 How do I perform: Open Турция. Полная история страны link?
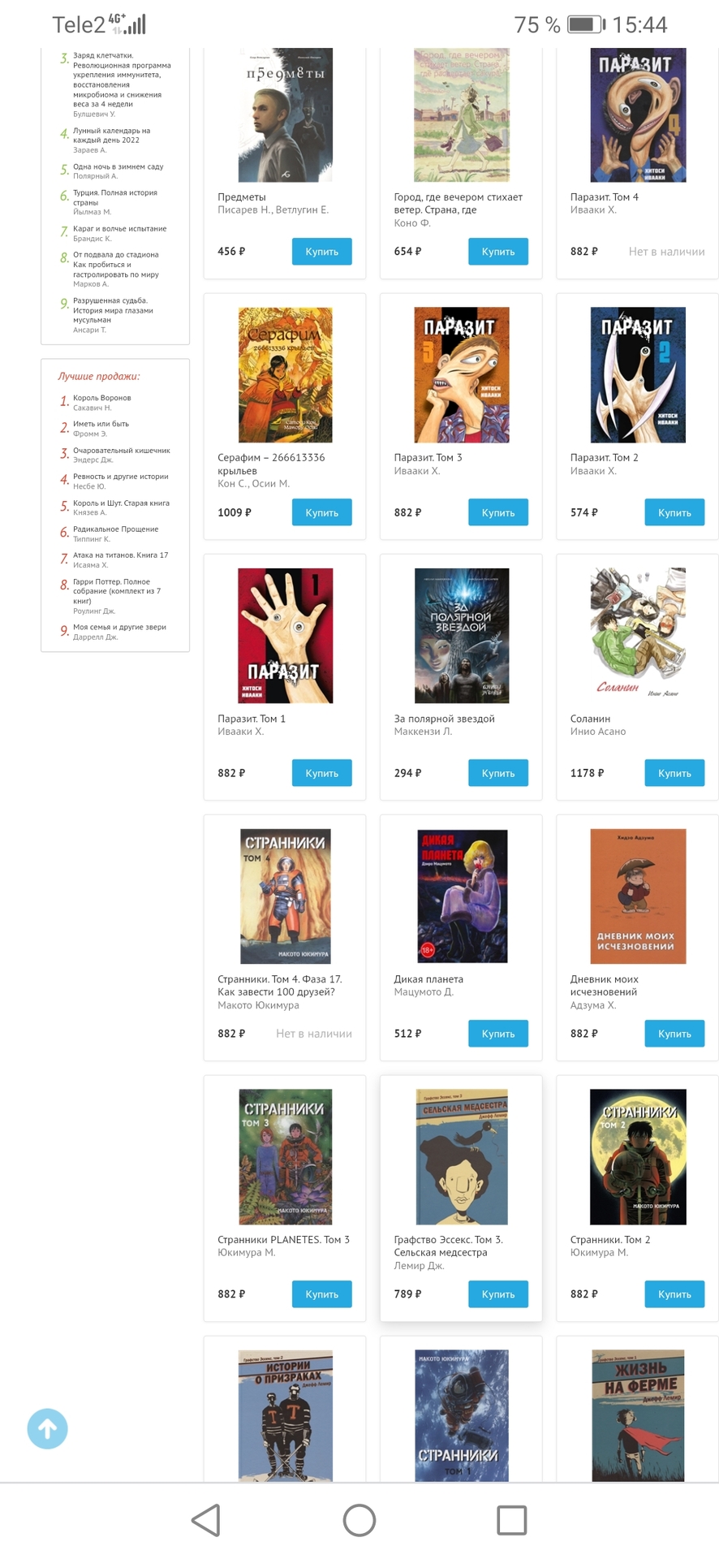click(x=115, y=197)
